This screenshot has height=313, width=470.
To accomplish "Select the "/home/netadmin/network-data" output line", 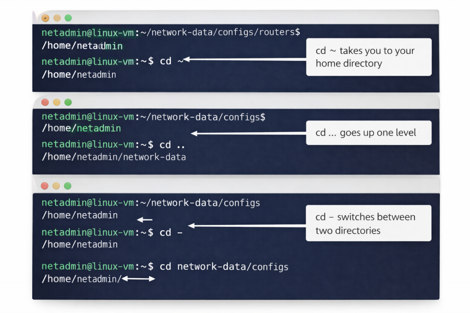I will point(114,157).
